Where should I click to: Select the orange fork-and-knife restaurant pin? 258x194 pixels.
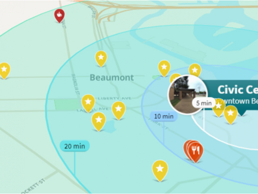coord(196,152)
